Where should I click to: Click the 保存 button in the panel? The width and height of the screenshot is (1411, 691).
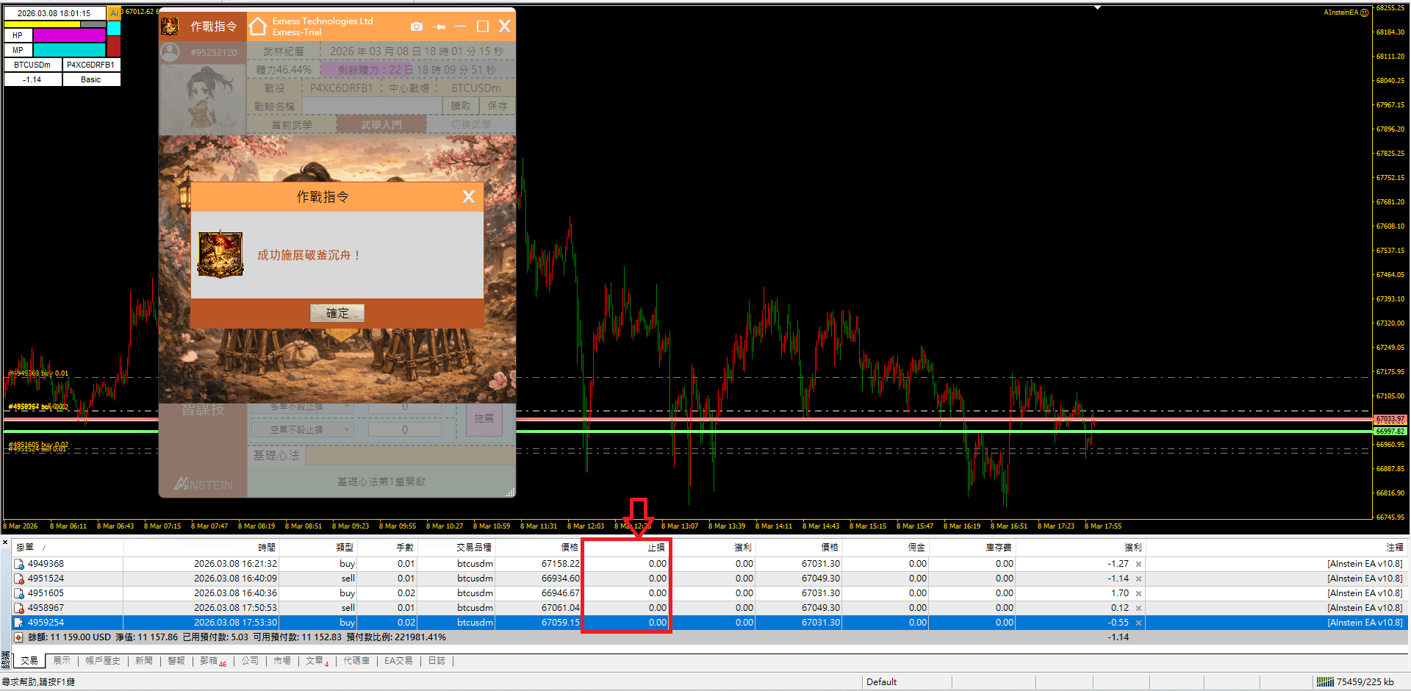click(x=498, y=106)
